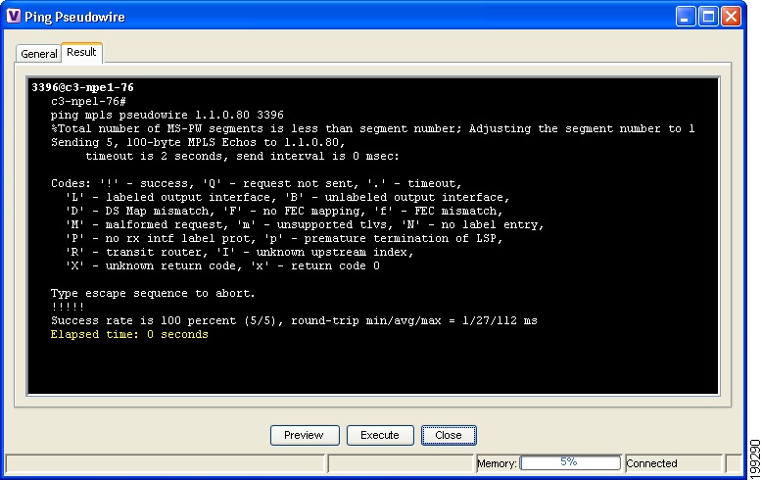Click the 'Type escape sequence to abort.' line

[x=153, y=294]
